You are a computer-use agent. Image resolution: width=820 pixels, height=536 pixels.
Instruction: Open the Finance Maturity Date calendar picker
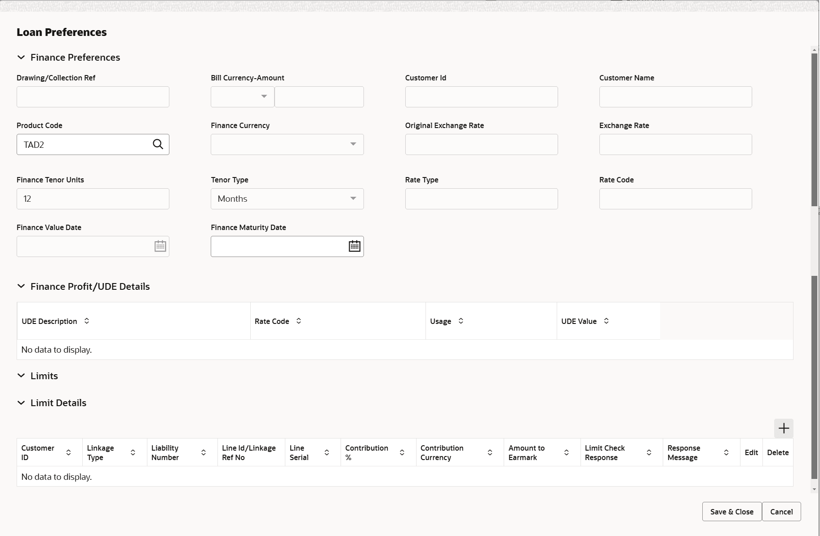point(355,246)
